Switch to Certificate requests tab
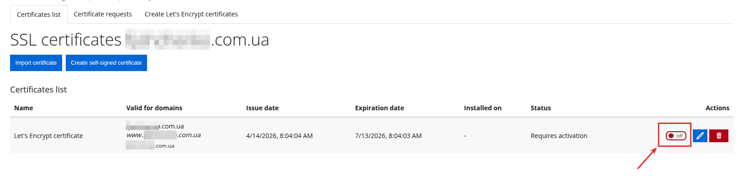The height and width of the screenshot is (185, 738). coord(103,14)
